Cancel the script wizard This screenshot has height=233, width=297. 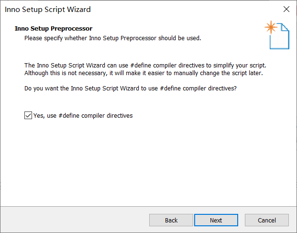[267, 220]
